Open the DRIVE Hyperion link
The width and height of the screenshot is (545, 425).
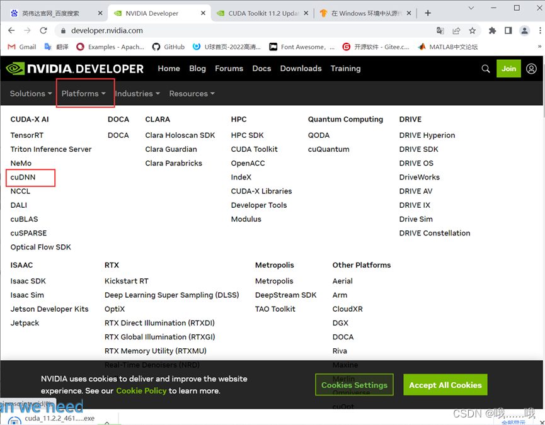pos(427,135)
